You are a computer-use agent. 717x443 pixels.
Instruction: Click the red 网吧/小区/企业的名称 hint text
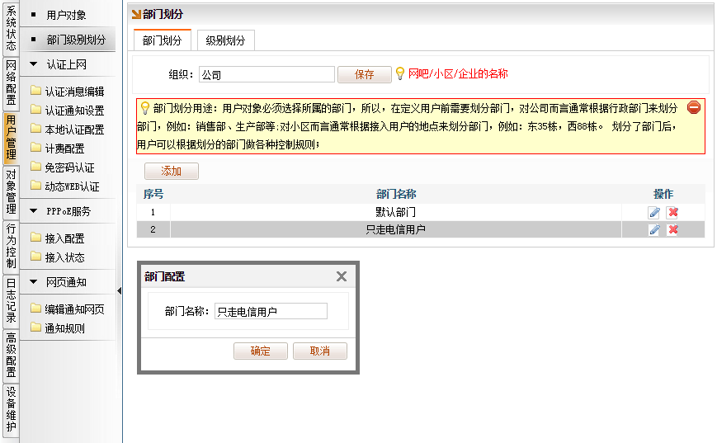[x=458, y=73]
